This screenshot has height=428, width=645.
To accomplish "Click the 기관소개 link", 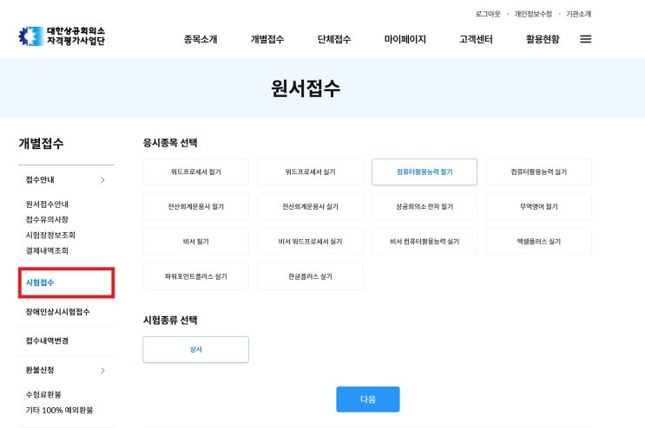I will click(578, 14).
